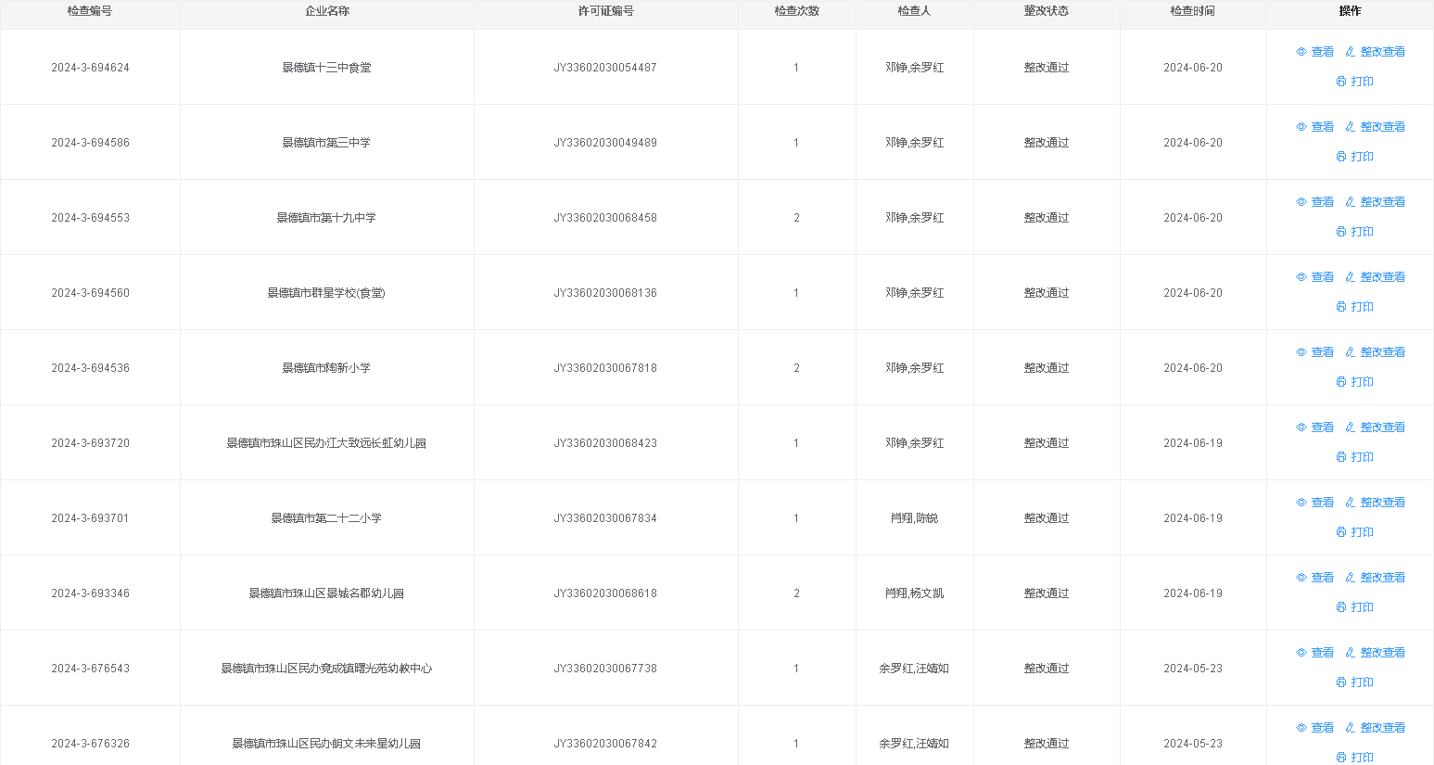Click the 整改状态 column header

[1046, 11]
